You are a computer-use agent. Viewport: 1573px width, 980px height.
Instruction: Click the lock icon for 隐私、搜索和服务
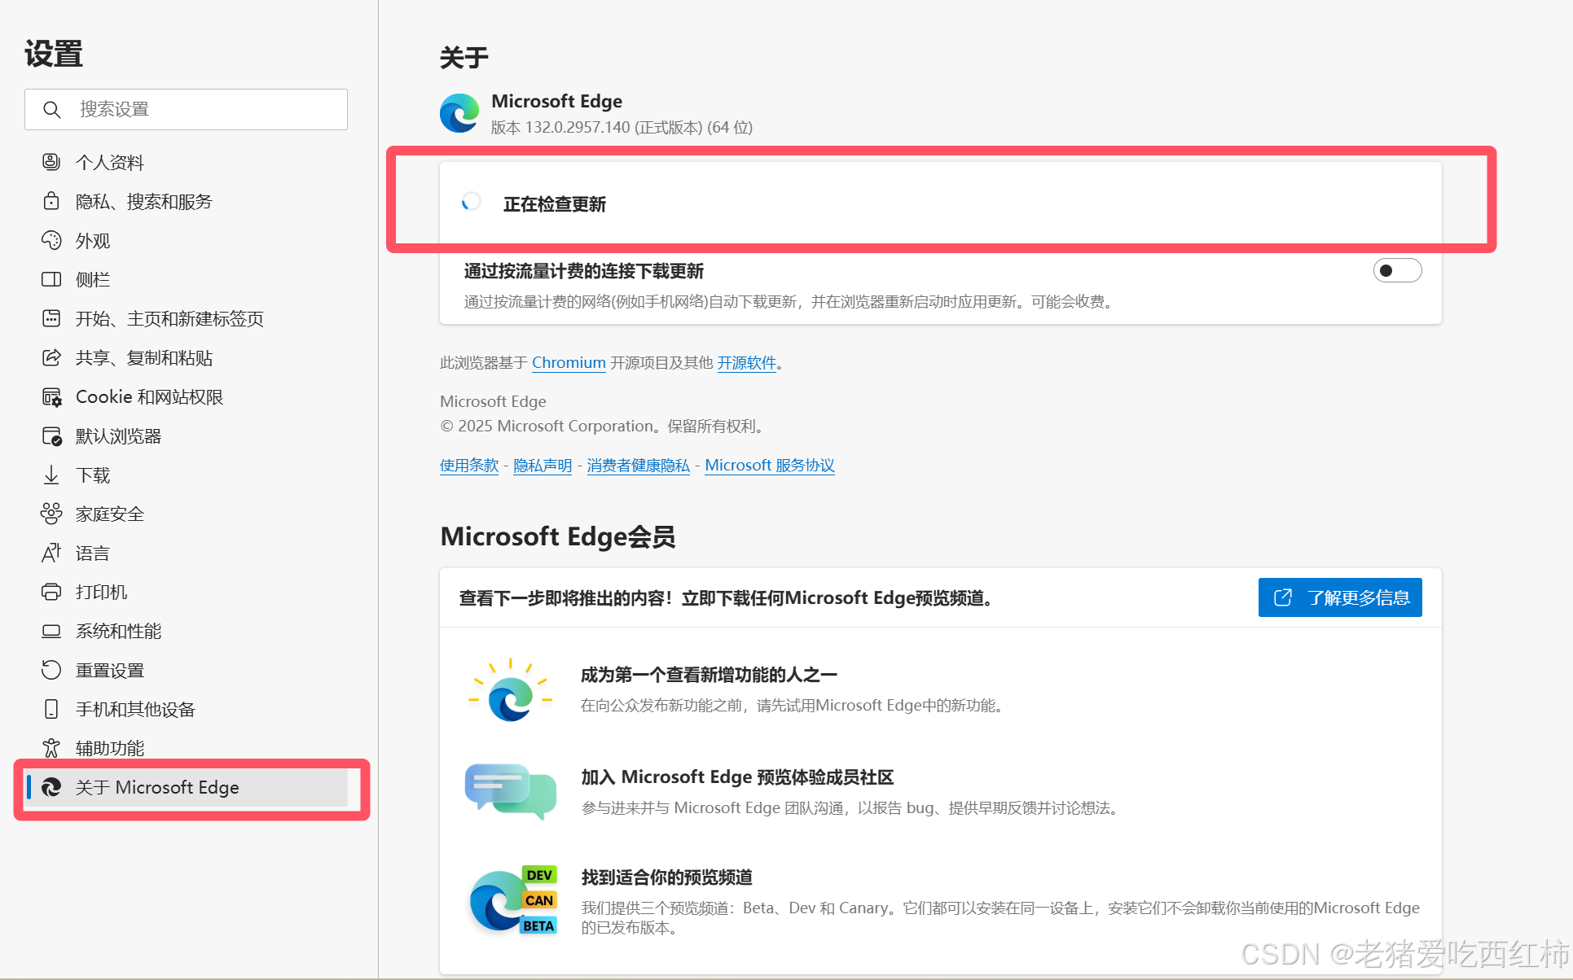pos(51,201)
